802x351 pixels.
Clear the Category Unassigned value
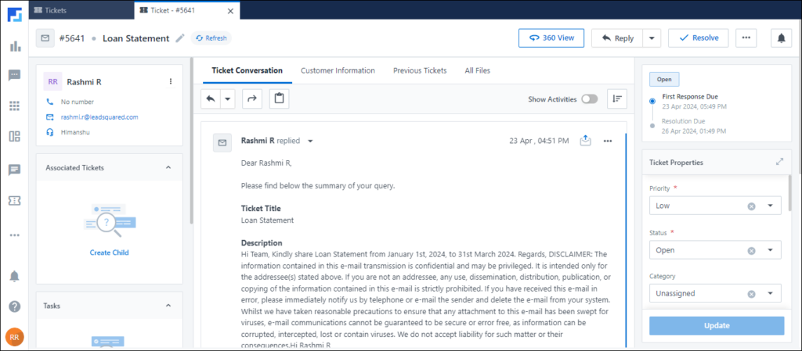pos(751,294)
